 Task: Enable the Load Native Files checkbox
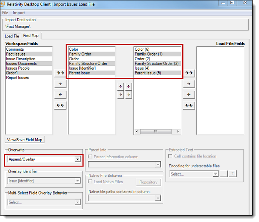(91, 182)
